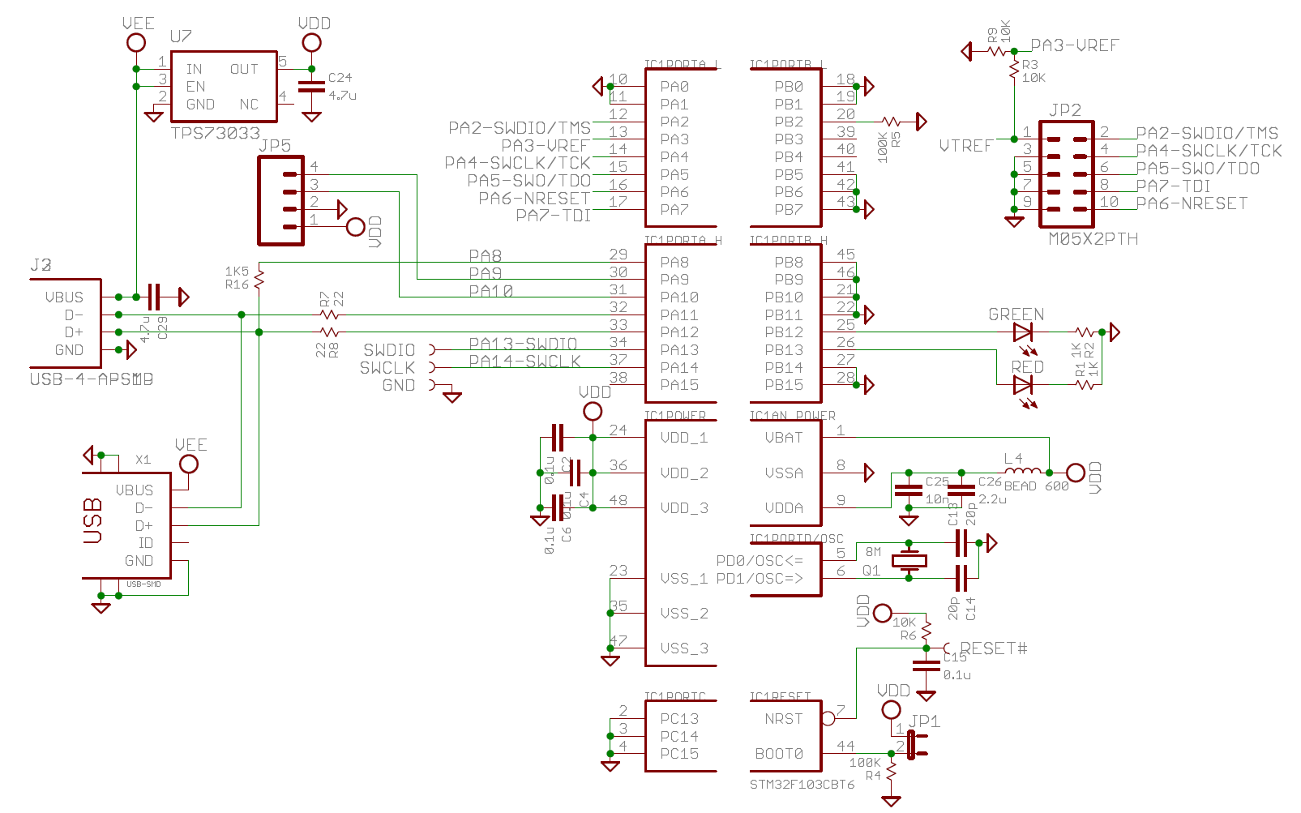Image resolution: width=1301 pixels, height=813 pixels.
Task: Select the VDD supply symbol above C24
Action: pyautogui.click(x=311, y=42)
